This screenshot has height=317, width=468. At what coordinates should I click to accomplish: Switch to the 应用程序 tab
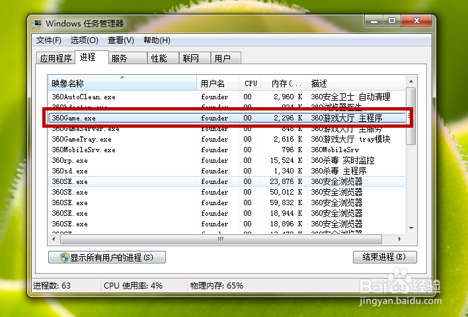pos(56,58)
